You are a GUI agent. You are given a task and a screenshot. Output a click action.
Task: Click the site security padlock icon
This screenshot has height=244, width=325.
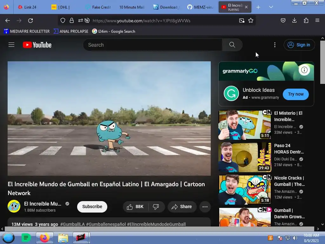72,20
